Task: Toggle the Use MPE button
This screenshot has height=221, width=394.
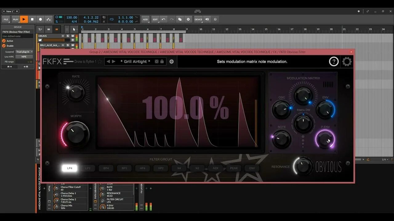Action: click(24, 57)
